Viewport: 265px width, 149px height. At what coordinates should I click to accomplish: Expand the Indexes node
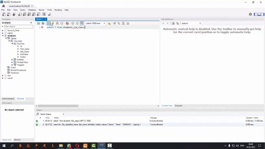12,60
